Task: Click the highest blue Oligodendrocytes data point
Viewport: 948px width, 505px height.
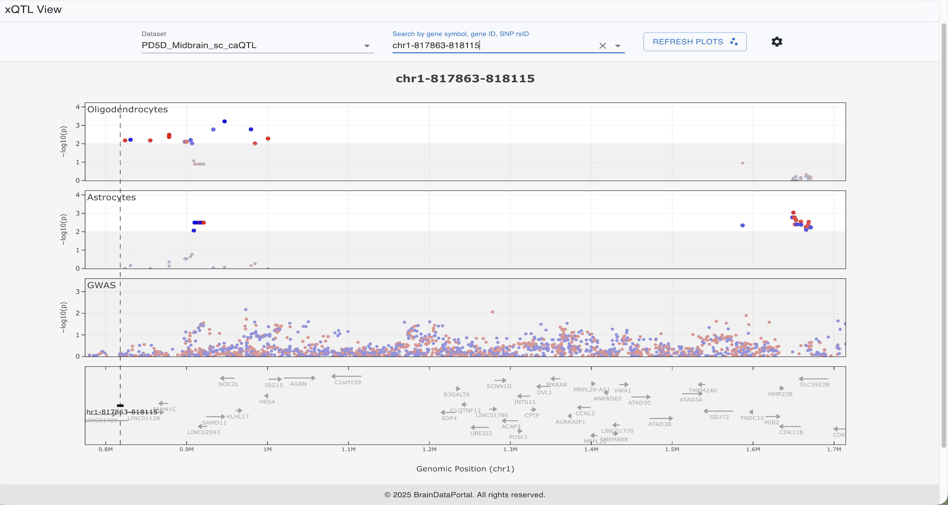Action: point(224,121)
